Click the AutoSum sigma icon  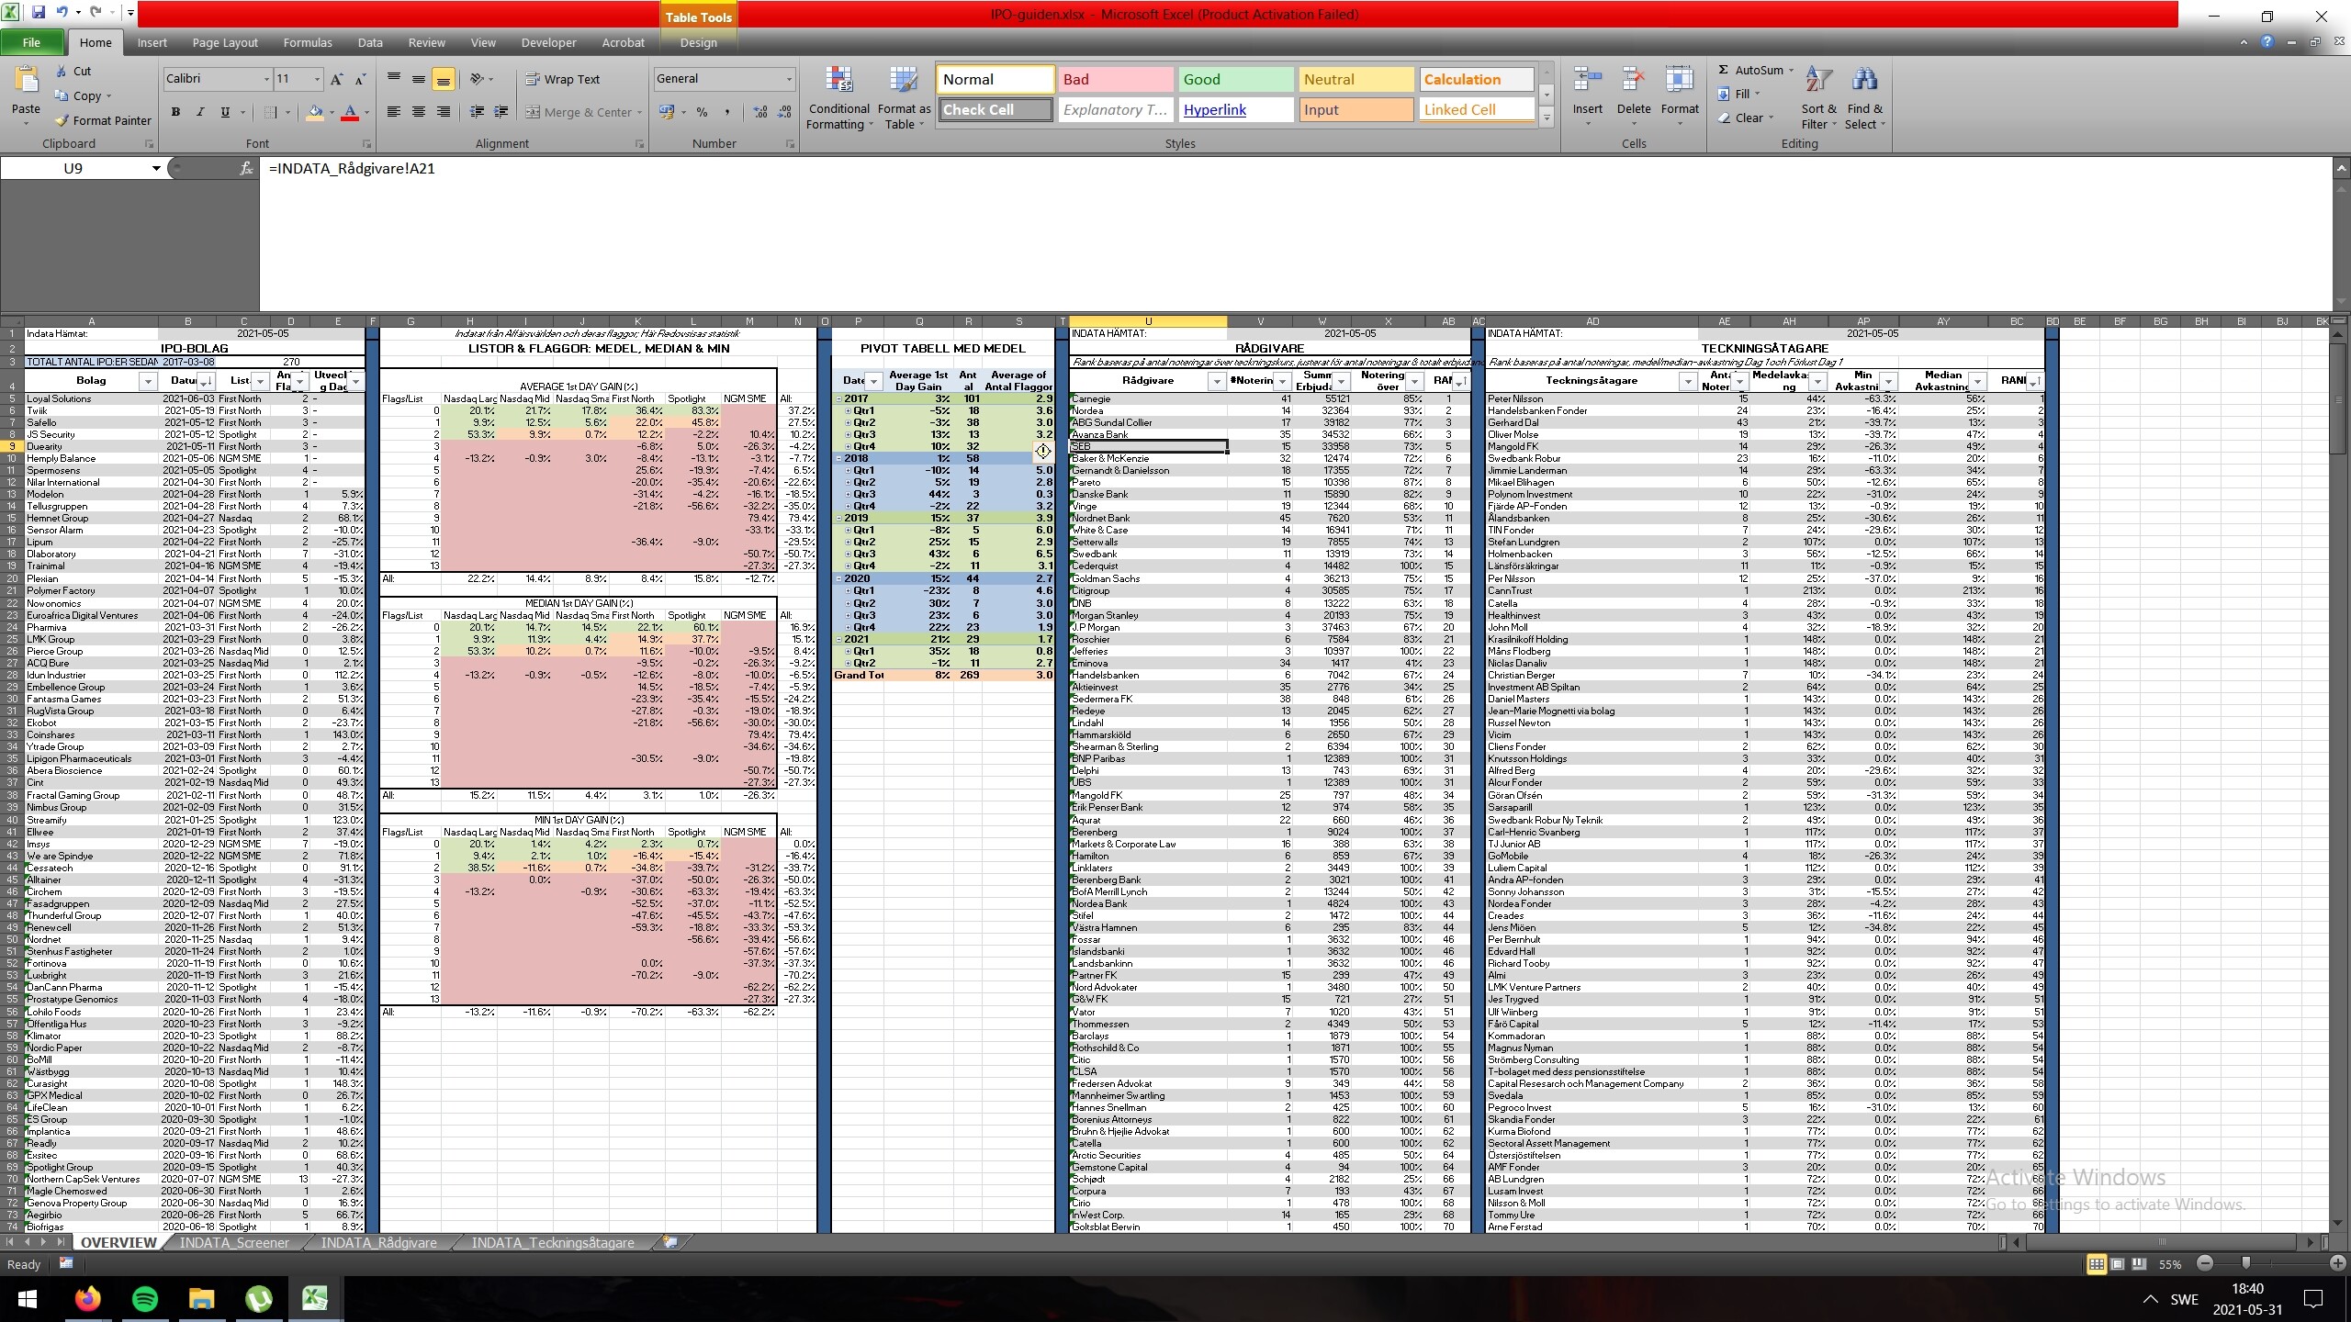pyautogui.click(x=1724, y=70)
